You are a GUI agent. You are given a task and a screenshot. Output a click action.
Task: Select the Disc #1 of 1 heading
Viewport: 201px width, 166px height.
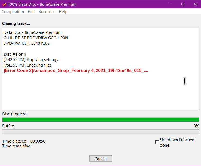point(15,54)
